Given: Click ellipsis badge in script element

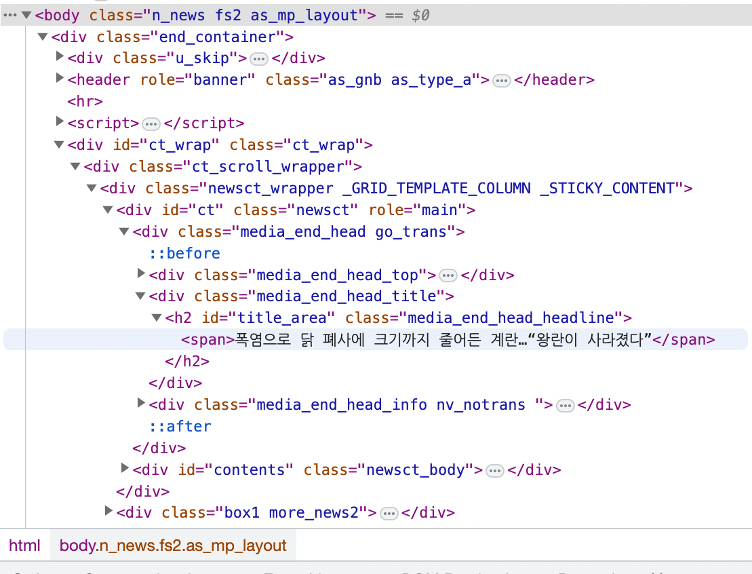Looking at the screenshot, I should [151, 124].
